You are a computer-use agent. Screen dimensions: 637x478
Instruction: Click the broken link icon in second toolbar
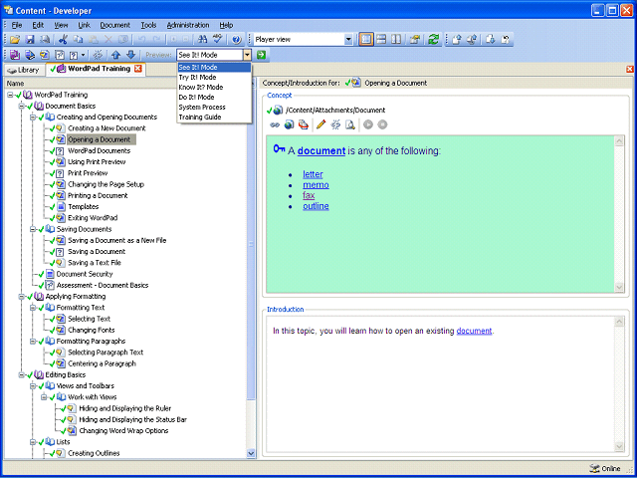click(x=98, y=55)
